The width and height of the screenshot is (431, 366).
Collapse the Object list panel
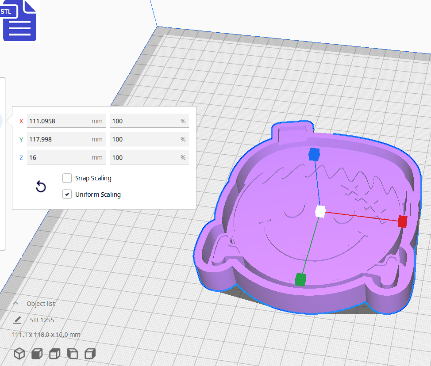(15, 303)
